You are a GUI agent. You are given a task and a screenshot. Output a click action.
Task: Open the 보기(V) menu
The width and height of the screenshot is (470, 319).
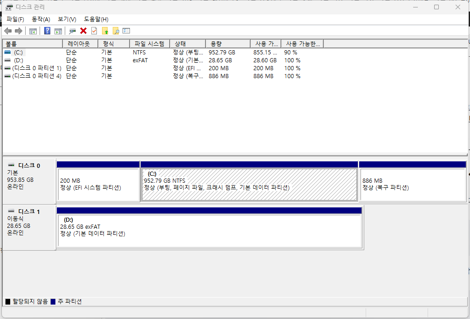pyautogui.click(x=67, y=20)
